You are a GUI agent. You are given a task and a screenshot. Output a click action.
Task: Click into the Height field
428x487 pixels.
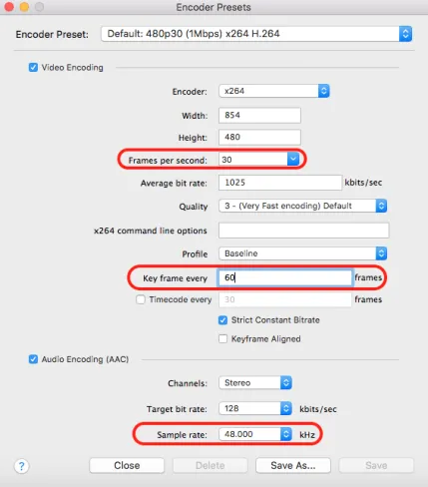click(x=259, y=137)
